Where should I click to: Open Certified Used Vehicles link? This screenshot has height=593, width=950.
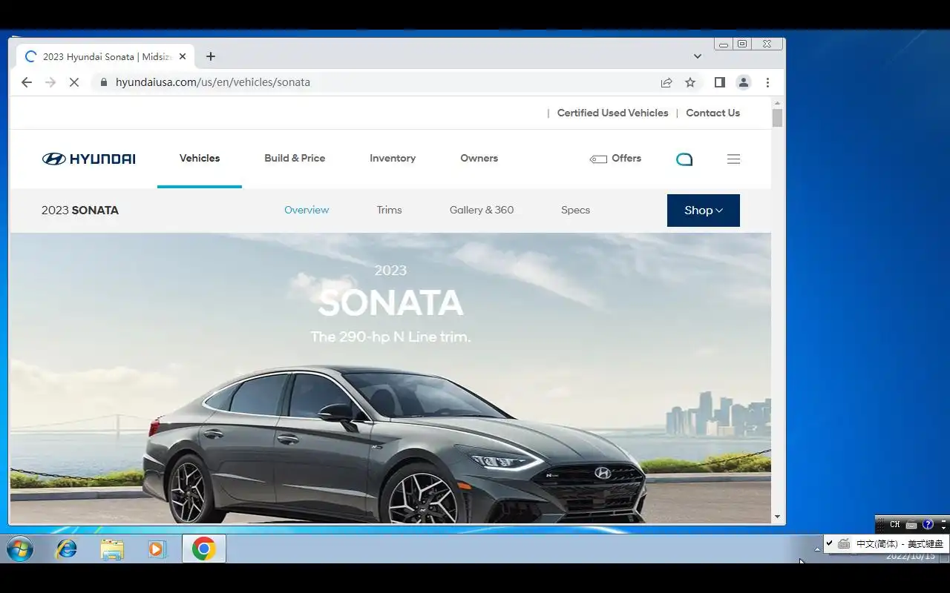[x=612, y=113]
